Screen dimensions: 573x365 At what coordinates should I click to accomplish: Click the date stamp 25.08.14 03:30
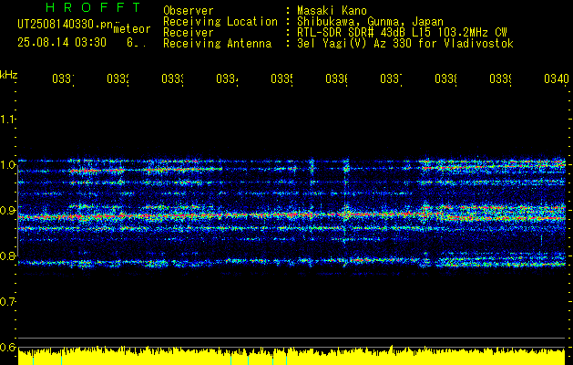[62, 43]
